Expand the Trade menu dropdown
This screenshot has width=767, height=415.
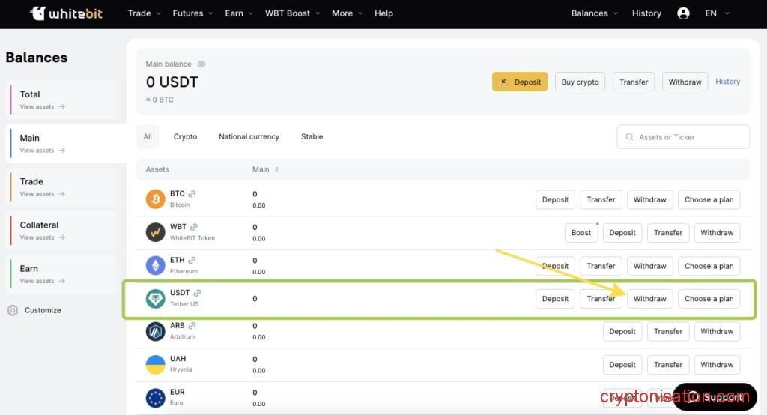[x=145, y=13]
